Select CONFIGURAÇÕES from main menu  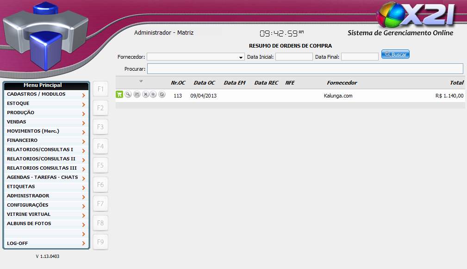coord(28,205)
